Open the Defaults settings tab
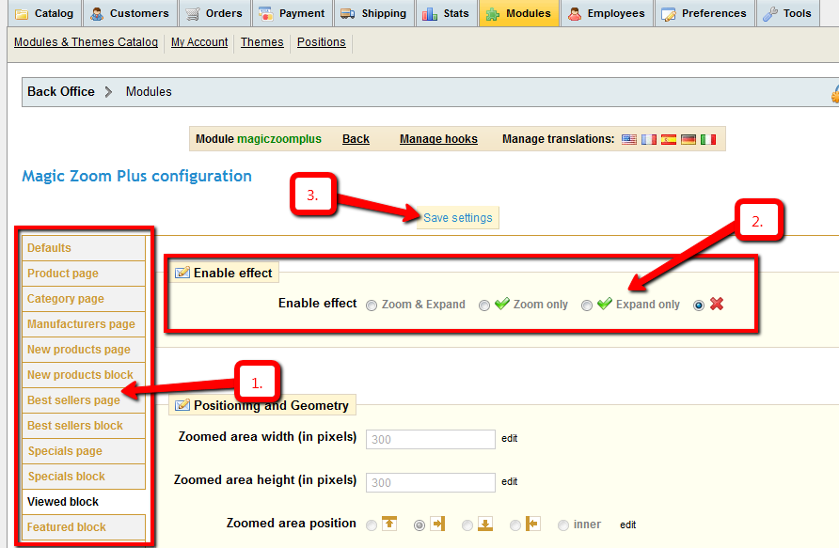 pyautogui.click(x=84, y=248)
